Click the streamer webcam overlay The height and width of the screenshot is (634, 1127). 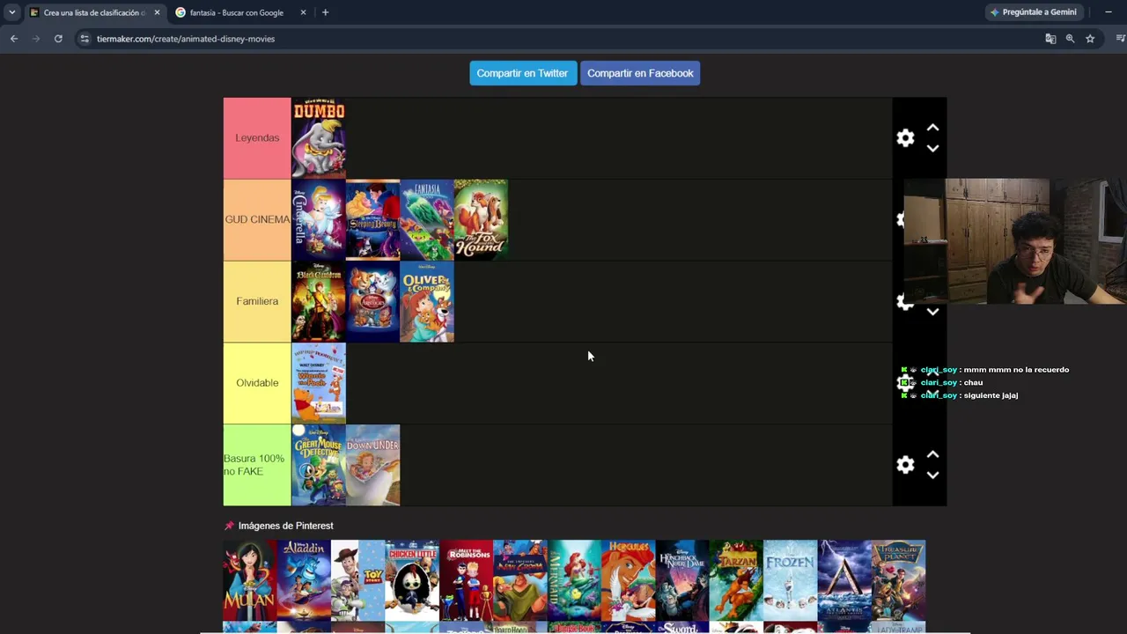(x=1015, y=241)
